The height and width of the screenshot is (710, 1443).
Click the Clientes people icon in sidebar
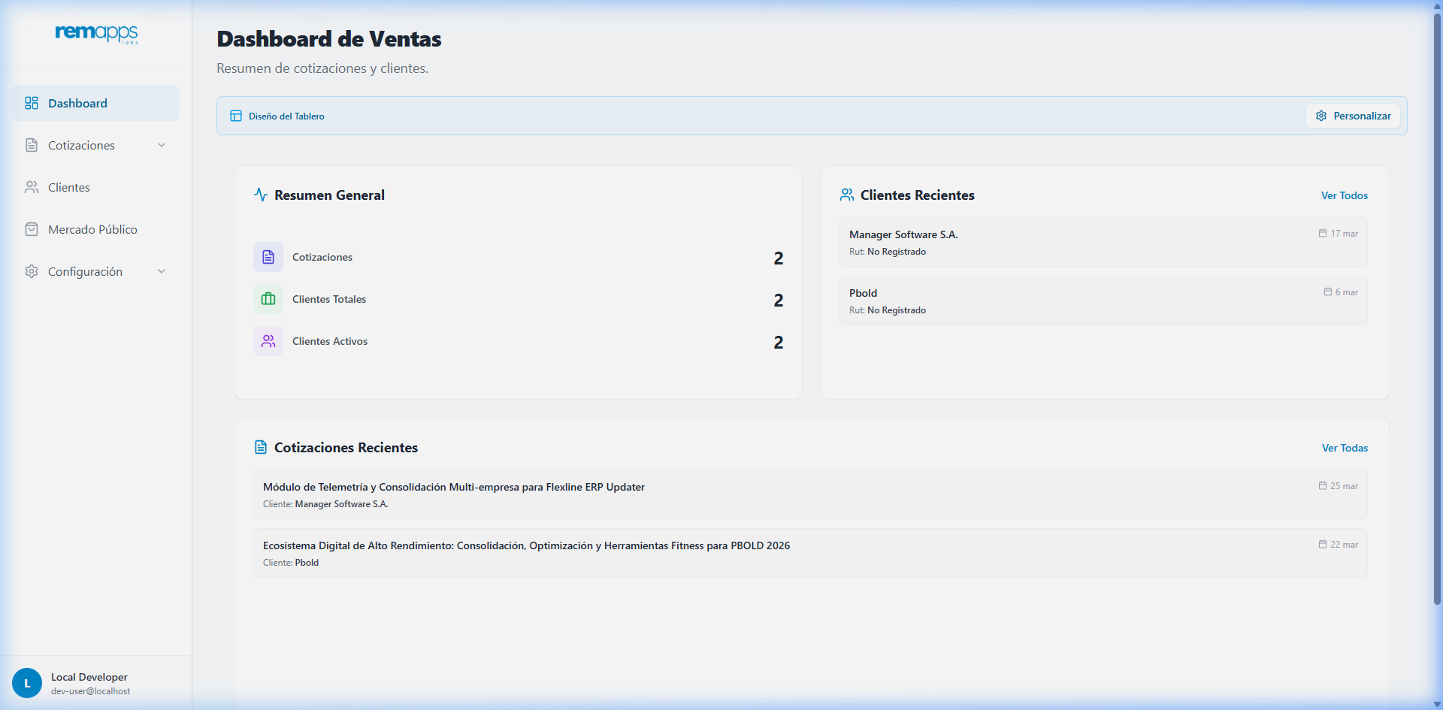pos(32,186)
